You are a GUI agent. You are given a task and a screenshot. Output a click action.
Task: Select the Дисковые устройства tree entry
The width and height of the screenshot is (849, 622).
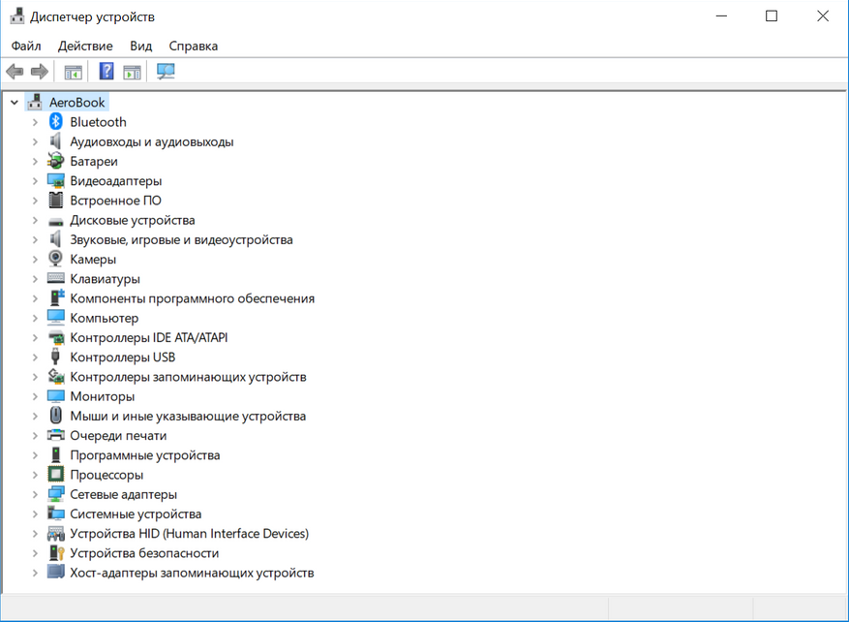[132, 220]
